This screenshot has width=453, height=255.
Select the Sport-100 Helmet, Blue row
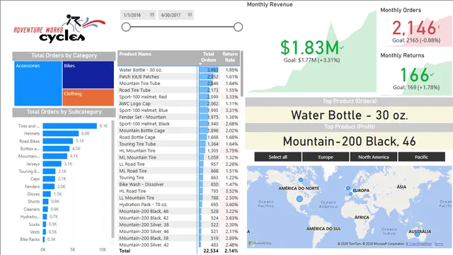tap(178, 110)
